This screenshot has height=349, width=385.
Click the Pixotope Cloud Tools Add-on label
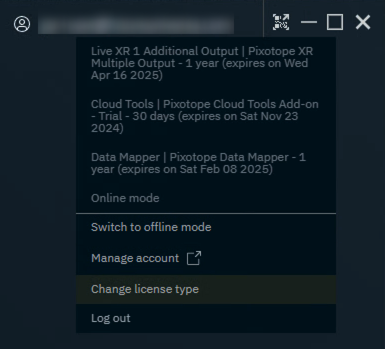tap(240, 104)
